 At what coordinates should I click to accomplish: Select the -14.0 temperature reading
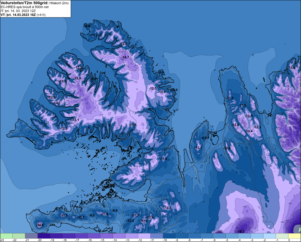point(40,225)
